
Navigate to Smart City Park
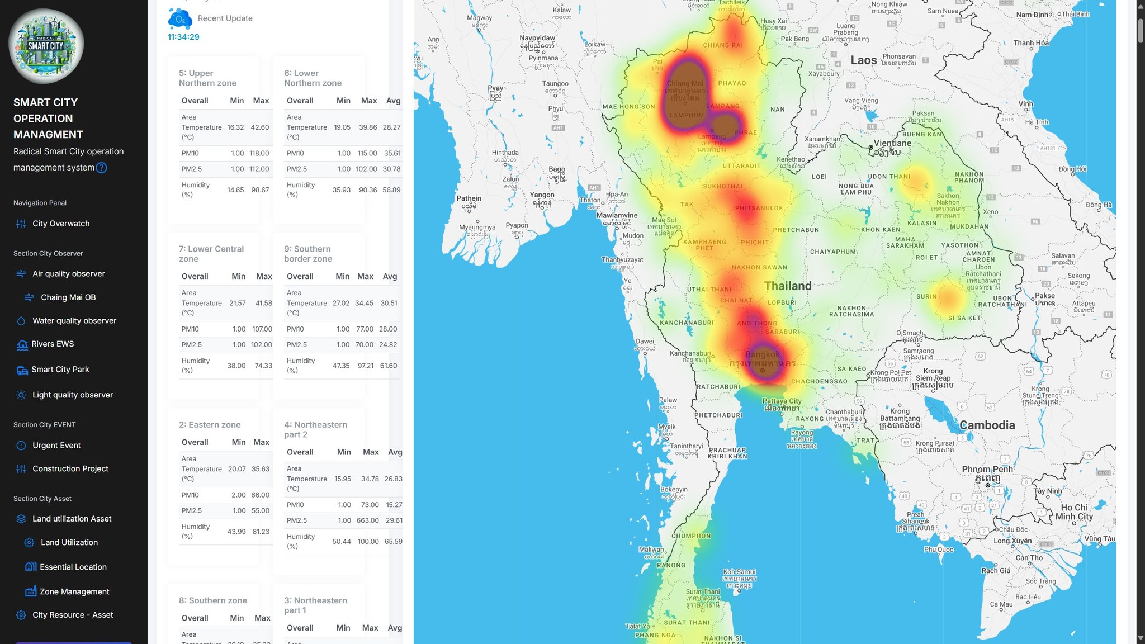[x=60, y=370]
